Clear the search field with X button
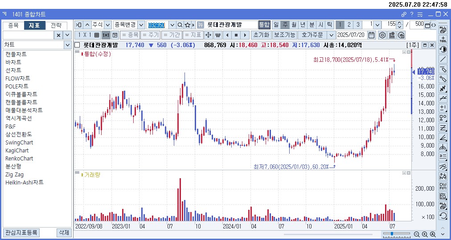 [x=58, y=35]
